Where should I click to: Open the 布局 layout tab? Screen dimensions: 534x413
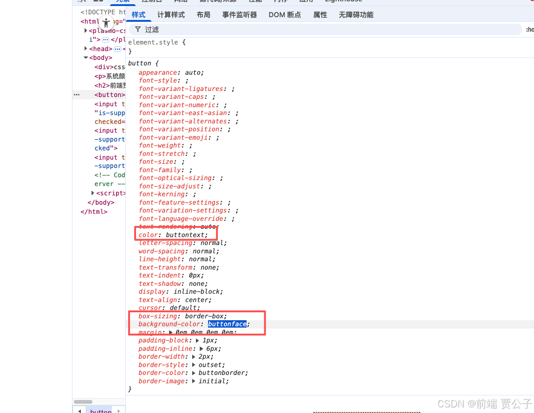[x=203, y=15]
